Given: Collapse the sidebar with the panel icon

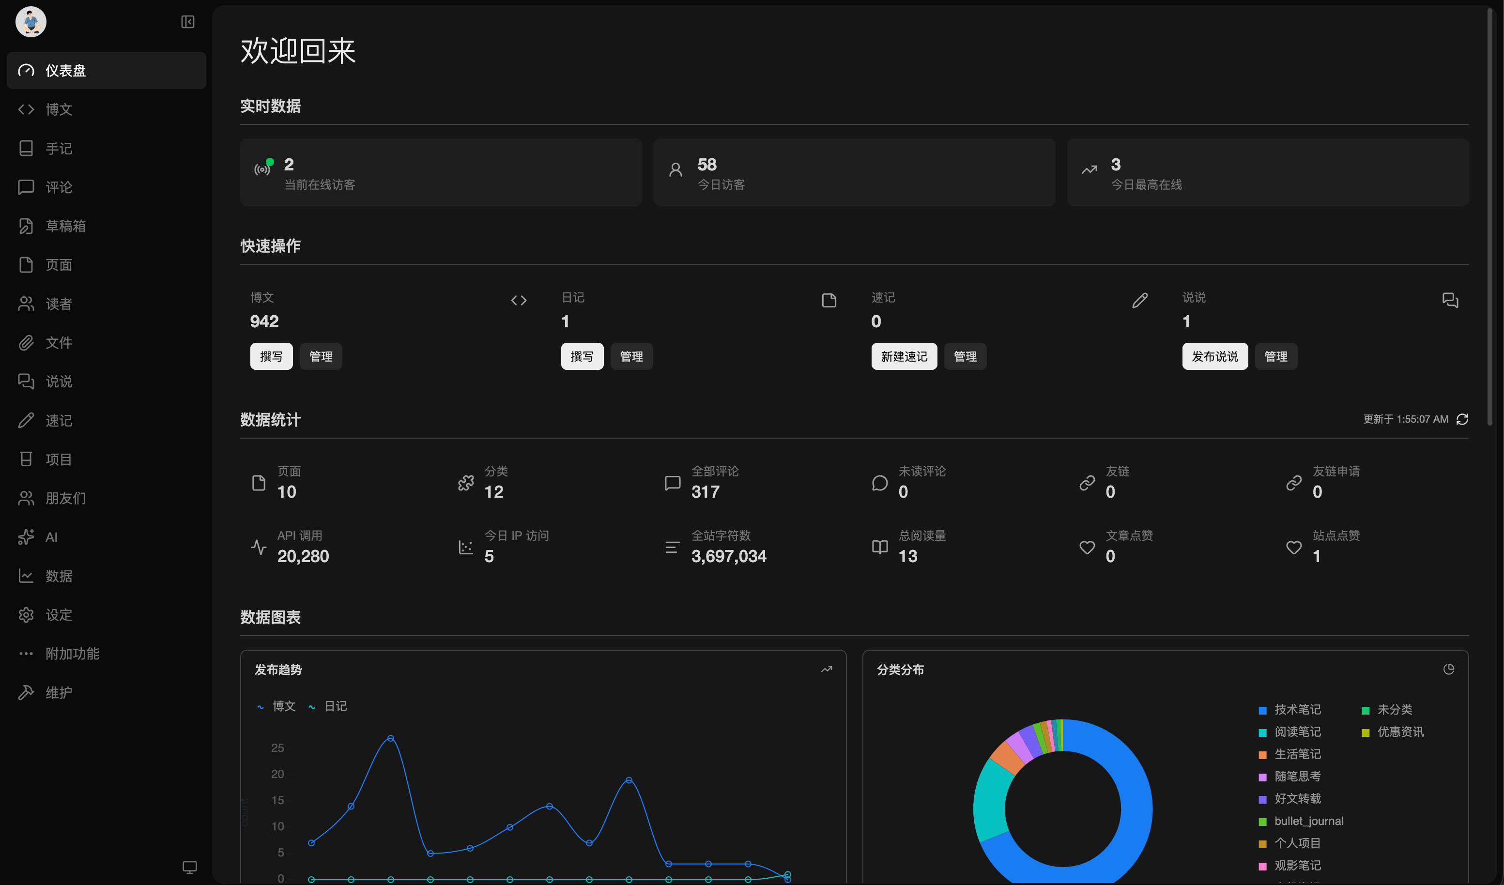Looking at the screenshot, I should [x=187, y=22].
